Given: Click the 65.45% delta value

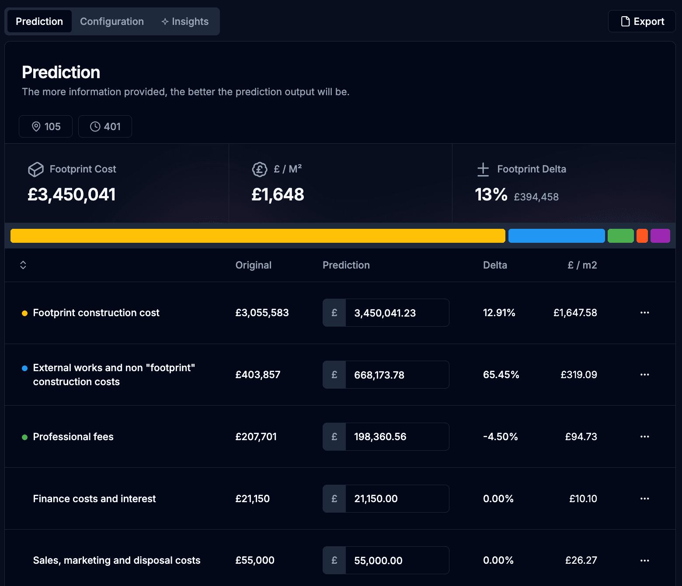Looking at the screenshot, I should (501, 375).
